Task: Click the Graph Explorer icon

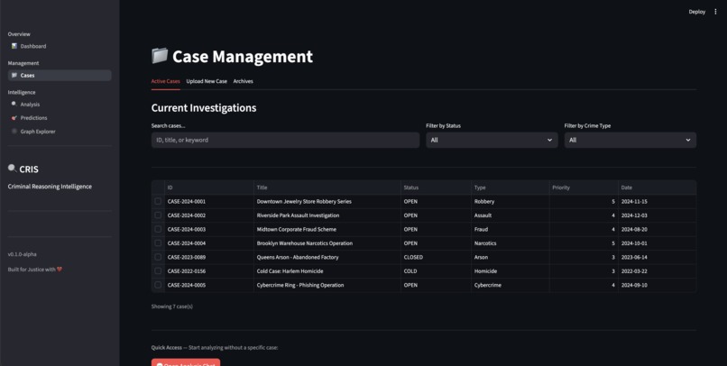Action: pyautogui.click(x=14, y=132)
